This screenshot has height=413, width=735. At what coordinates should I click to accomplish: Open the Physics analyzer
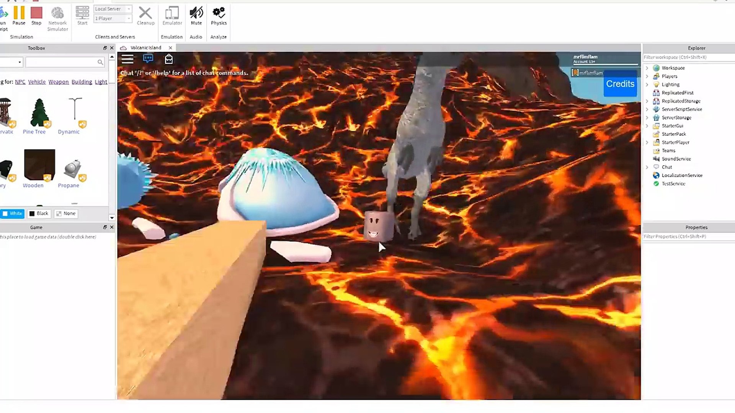pos(219,16)
